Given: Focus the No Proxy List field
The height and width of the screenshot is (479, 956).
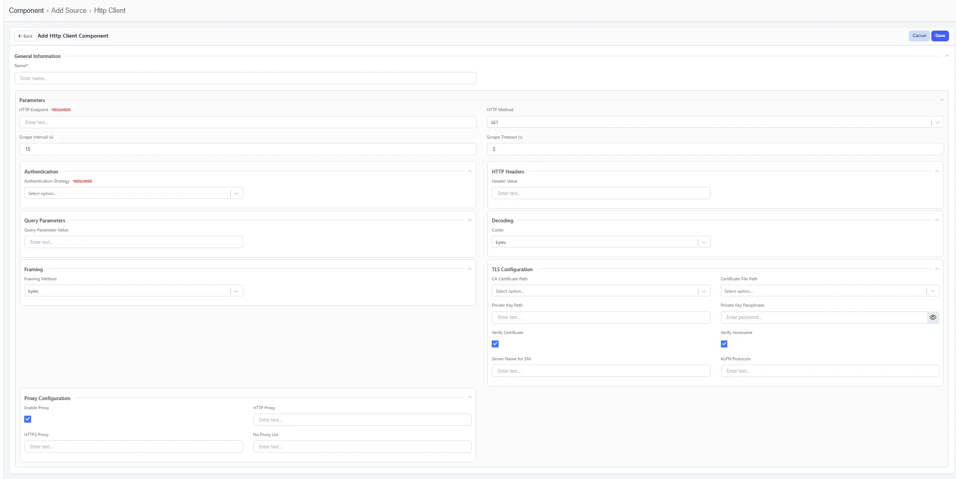Looking at the screenshot, I should click(362, 447).
